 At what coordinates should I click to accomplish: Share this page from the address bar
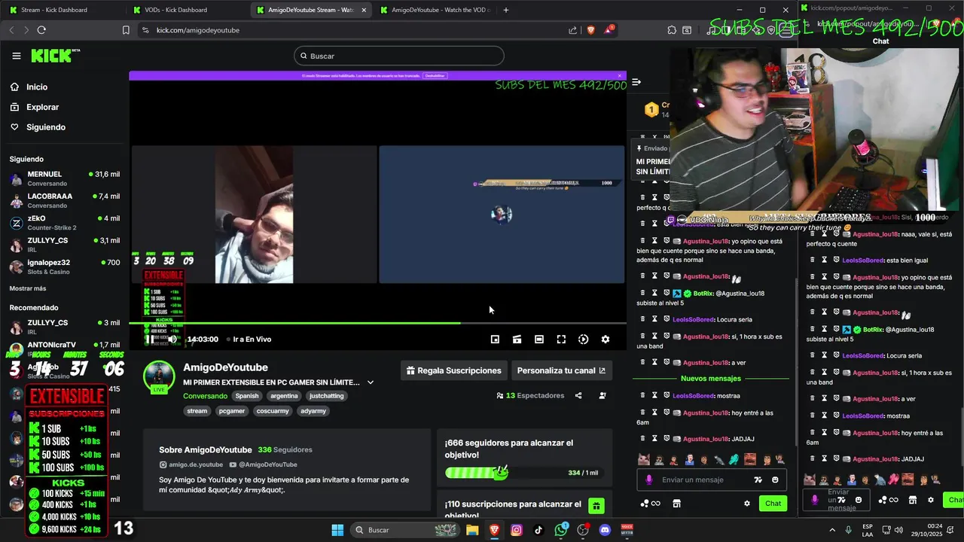573,30
